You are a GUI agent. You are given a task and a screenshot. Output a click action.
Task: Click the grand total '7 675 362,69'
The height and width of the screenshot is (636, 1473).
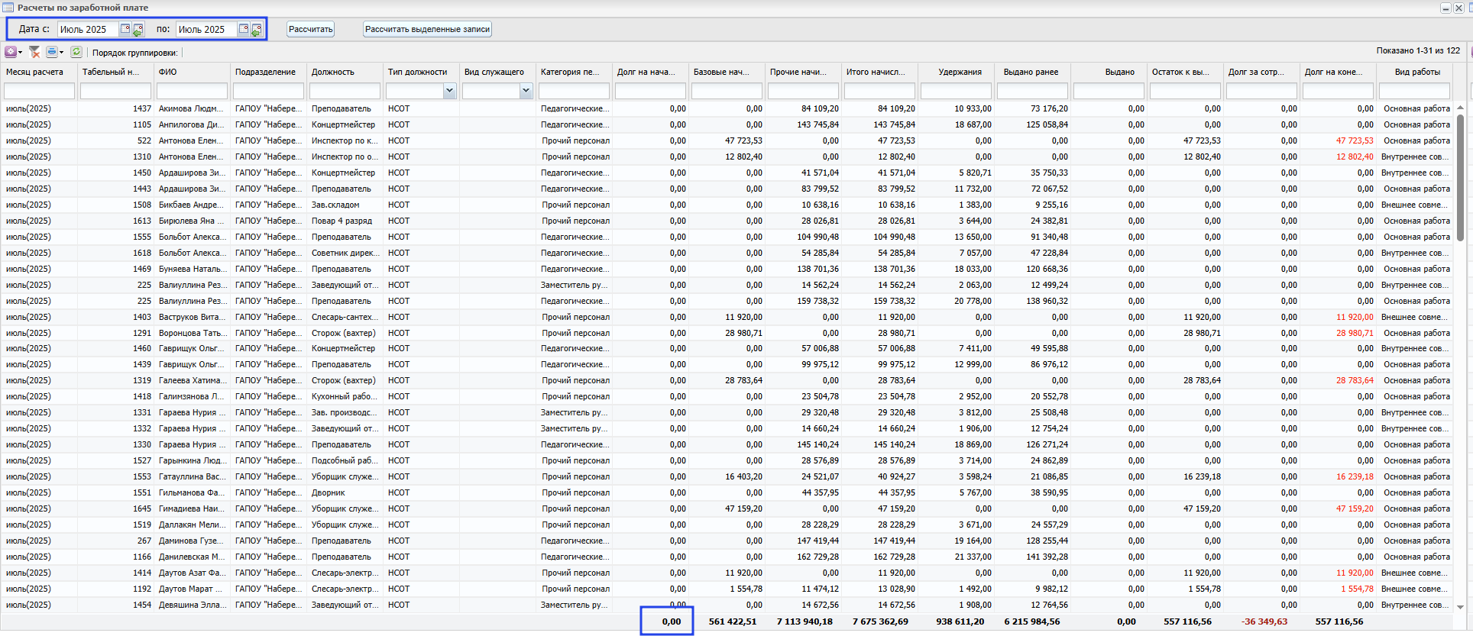point(880,621)
